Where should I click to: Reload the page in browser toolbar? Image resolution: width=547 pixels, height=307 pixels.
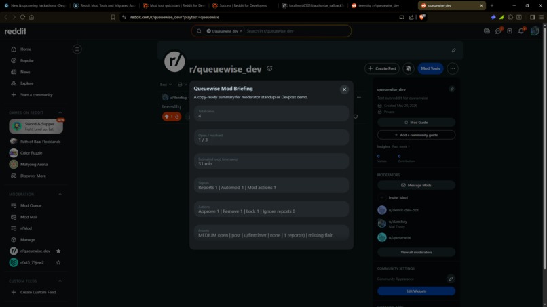(x=22, y=17)
